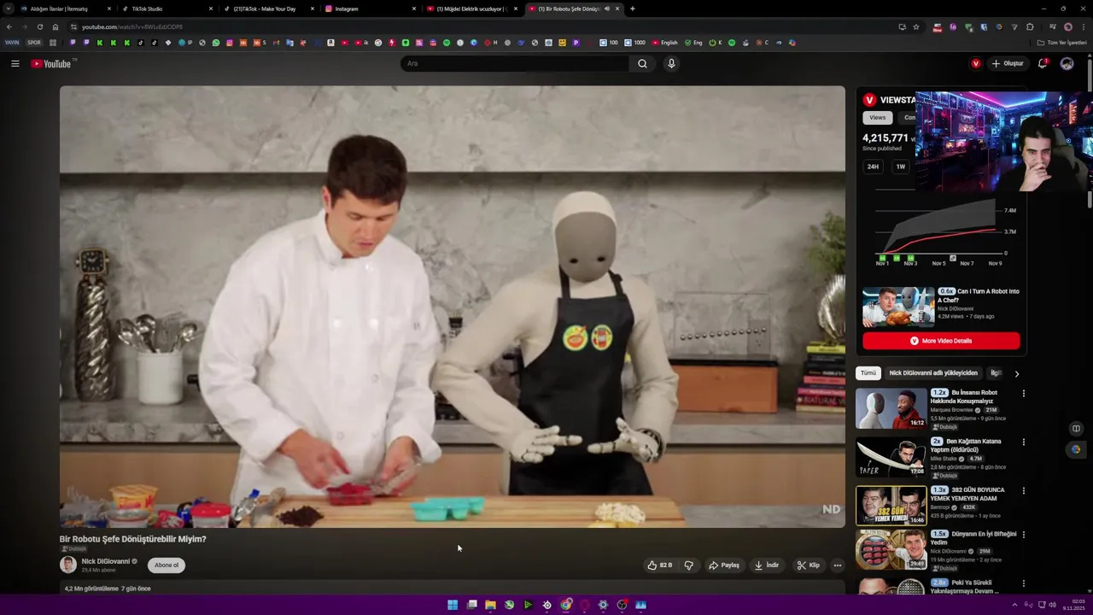Image resolution: width=1093 pixels, height=615 pixels.
Task: Open Nick DiGiovanni channel name link
Action: 105,561
